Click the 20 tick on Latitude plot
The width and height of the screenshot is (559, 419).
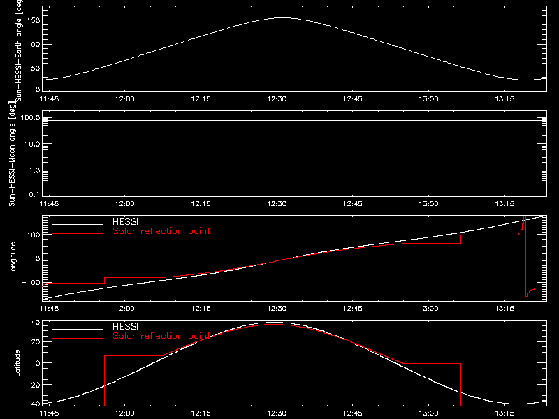36,342
